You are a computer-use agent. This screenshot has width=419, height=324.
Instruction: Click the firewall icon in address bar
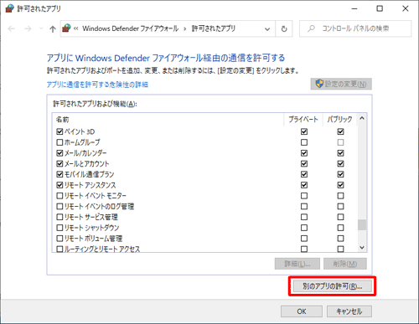coord(66,28)
